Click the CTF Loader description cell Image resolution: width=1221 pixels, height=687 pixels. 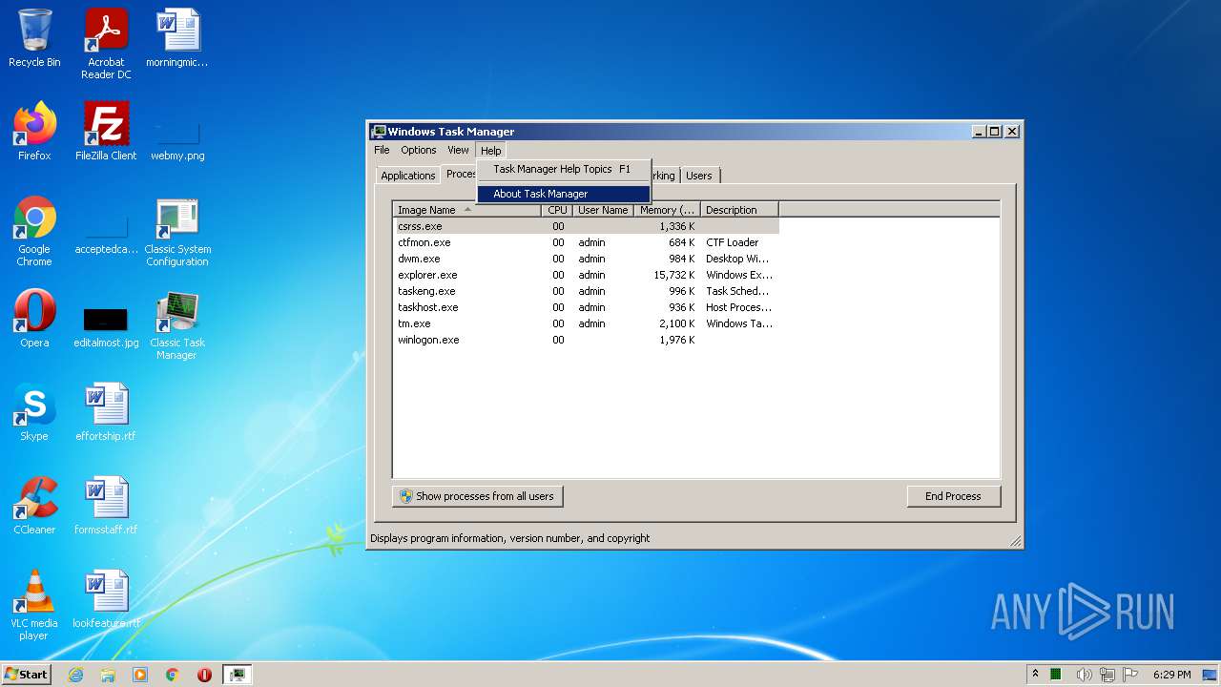[x=732, y=242]
